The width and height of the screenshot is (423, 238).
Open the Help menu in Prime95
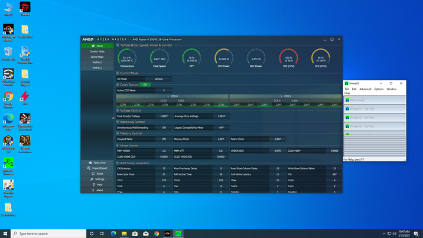[347, 93]
